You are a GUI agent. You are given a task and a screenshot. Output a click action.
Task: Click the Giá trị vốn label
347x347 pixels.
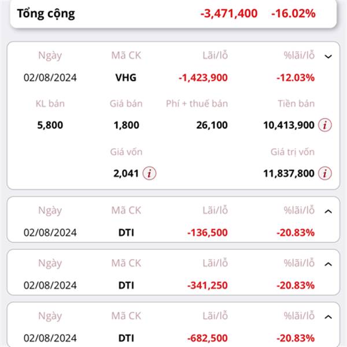point(292,152)
